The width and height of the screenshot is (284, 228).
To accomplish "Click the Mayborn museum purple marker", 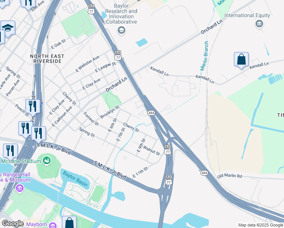I will click(x=53, y=225).
